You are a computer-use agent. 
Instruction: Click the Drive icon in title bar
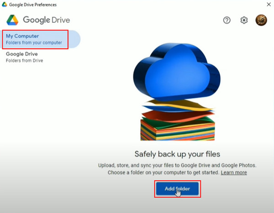click(5, 5)
